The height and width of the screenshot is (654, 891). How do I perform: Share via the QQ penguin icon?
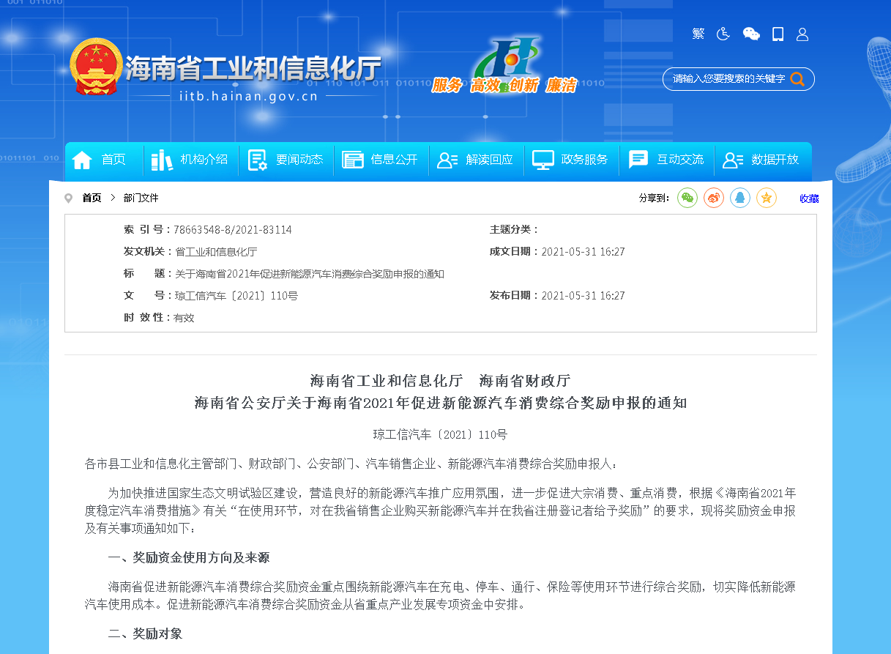pyautogui.click(x=739, y=198)
